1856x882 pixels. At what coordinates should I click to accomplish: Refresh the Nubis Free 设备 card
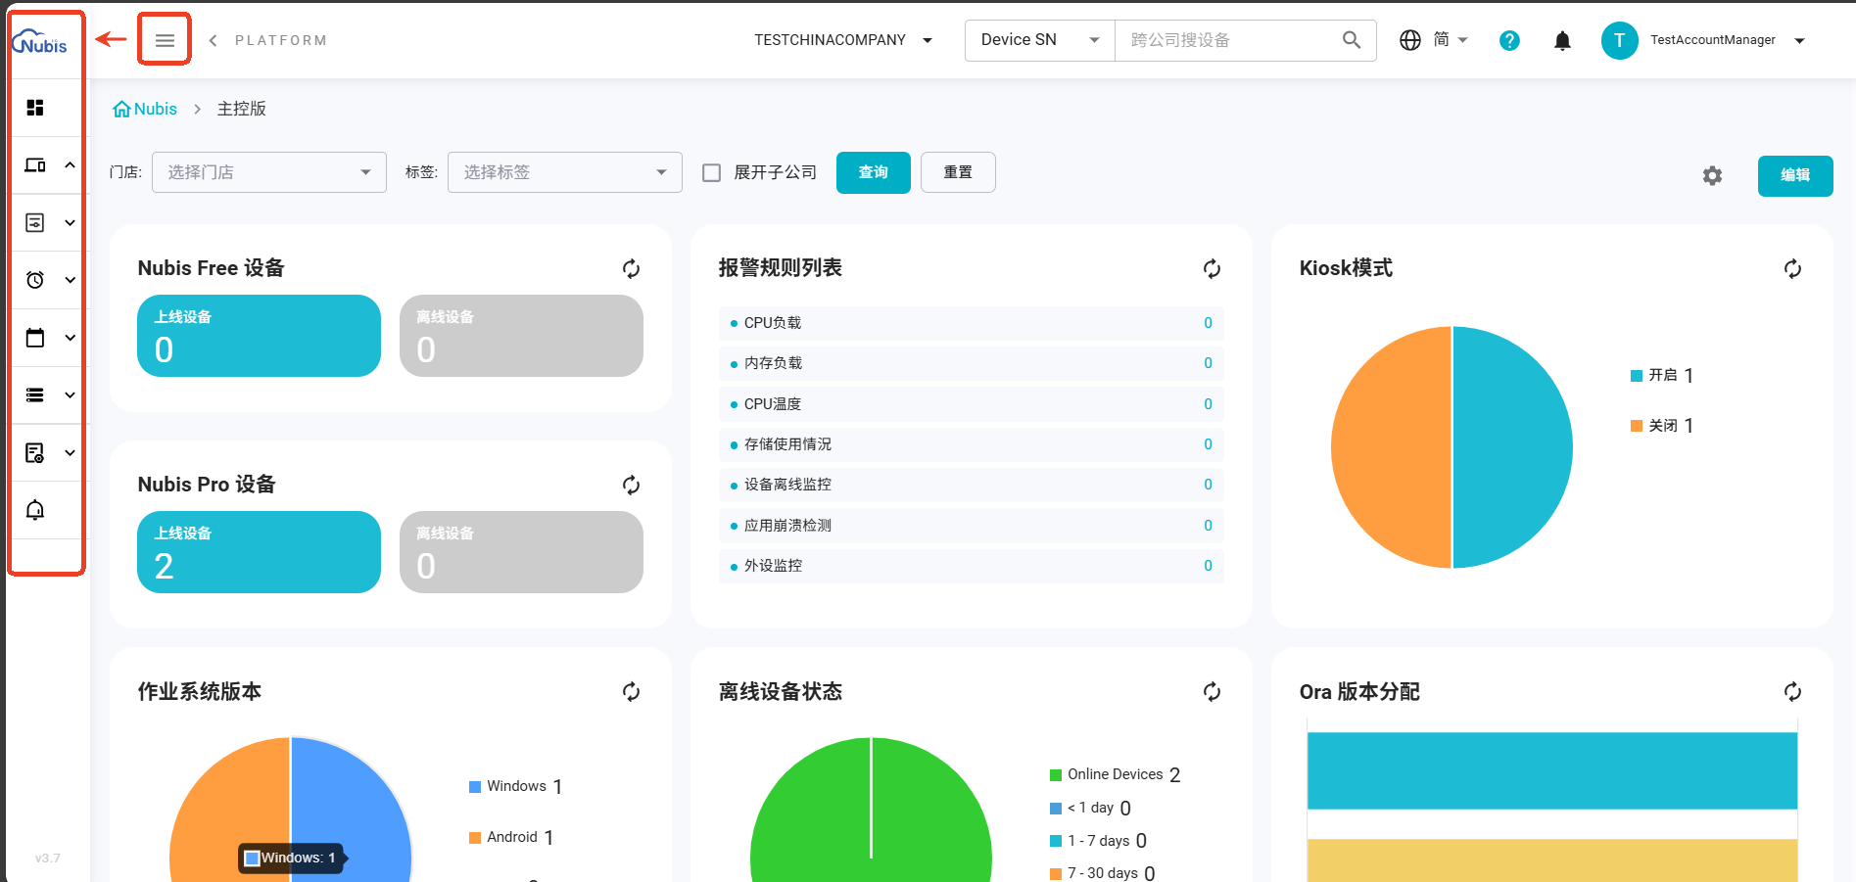tap(632, 268)
